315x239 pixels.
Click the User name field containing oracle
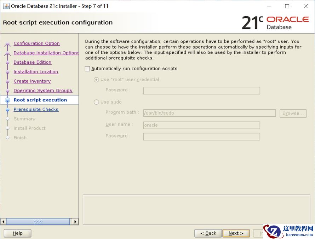point(201,125)
